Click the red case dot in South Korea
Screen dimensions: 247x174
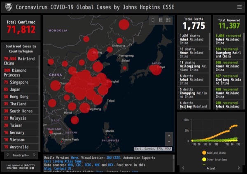[x=125, y=68]
